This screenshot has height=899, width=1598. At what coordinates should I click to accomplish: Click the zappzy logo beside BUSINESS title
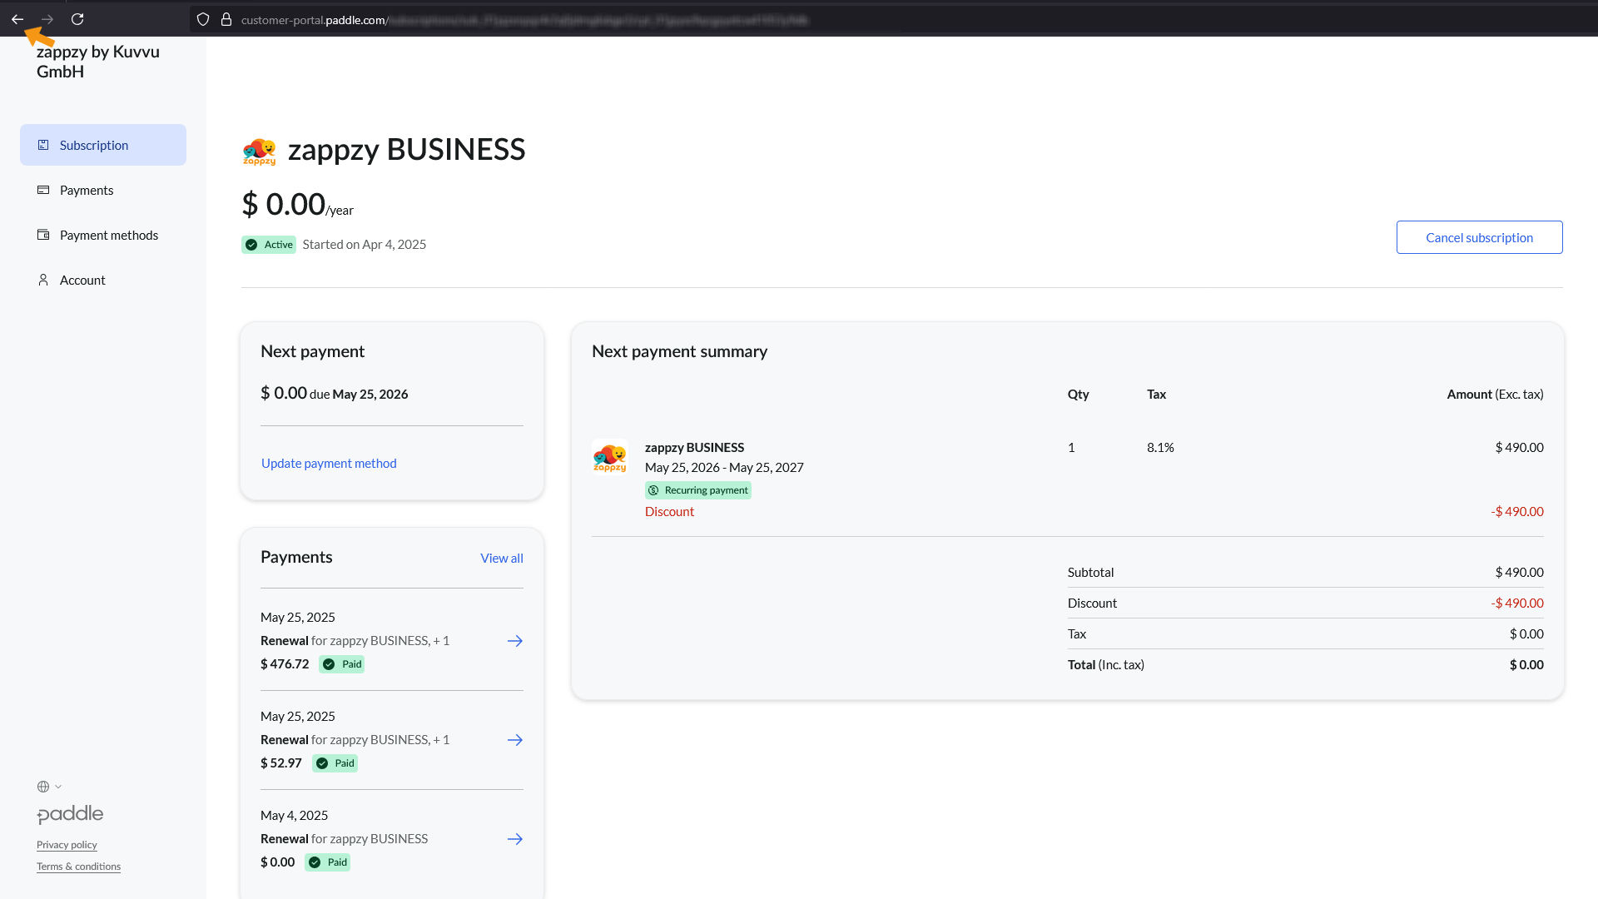pyautogui.click(x=260, y=151)
